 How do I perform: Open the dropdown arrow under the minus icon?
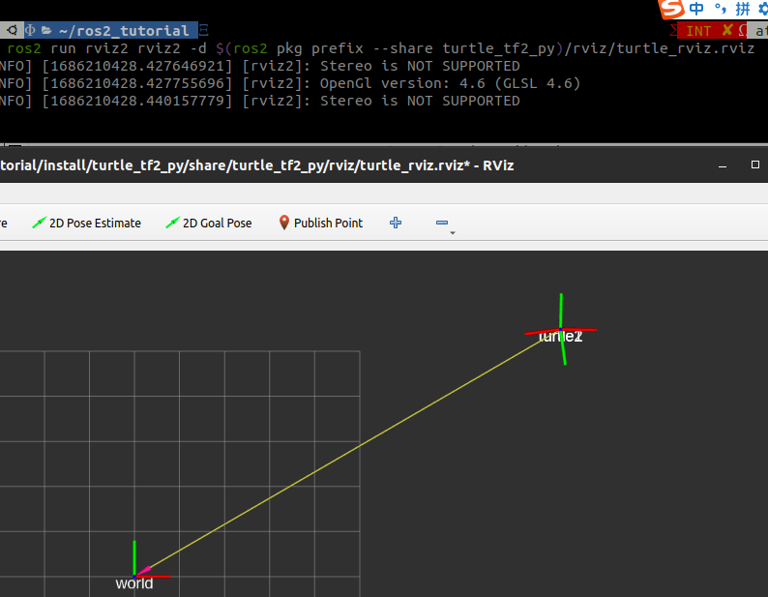click(x=453, y=233)
